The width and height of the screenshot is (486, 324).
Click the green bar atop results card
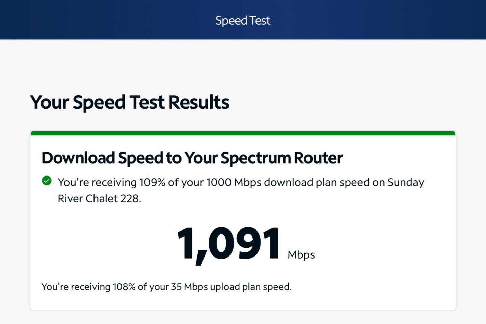[x=243, y=133]
